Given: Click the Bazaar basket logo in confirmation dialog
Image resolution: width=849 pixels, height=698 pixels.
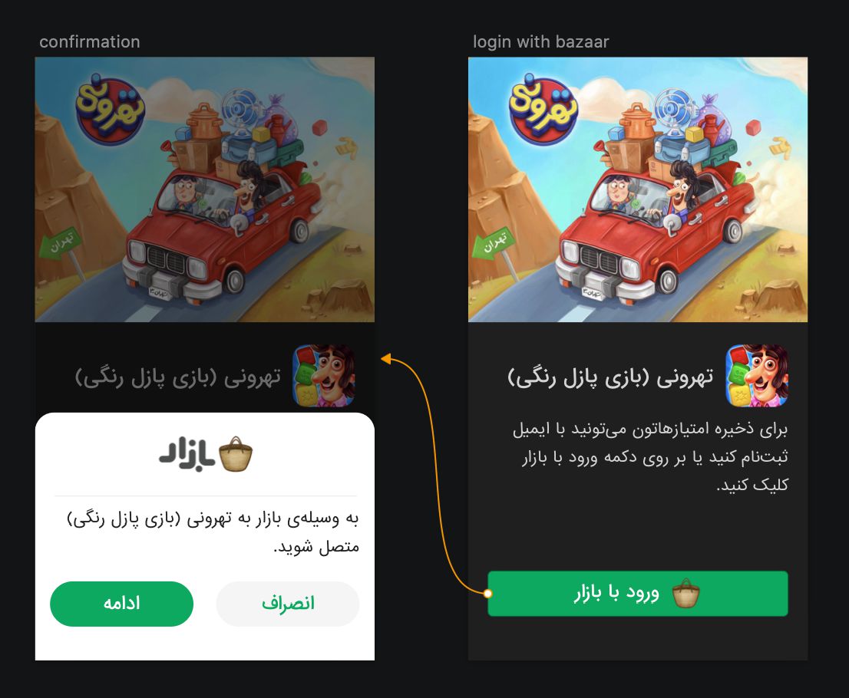Looking at the screenshot, I should click(236, 454).
